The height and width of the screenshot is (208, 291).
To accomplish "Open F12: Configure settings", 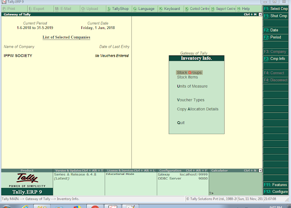I will point(276,192).
